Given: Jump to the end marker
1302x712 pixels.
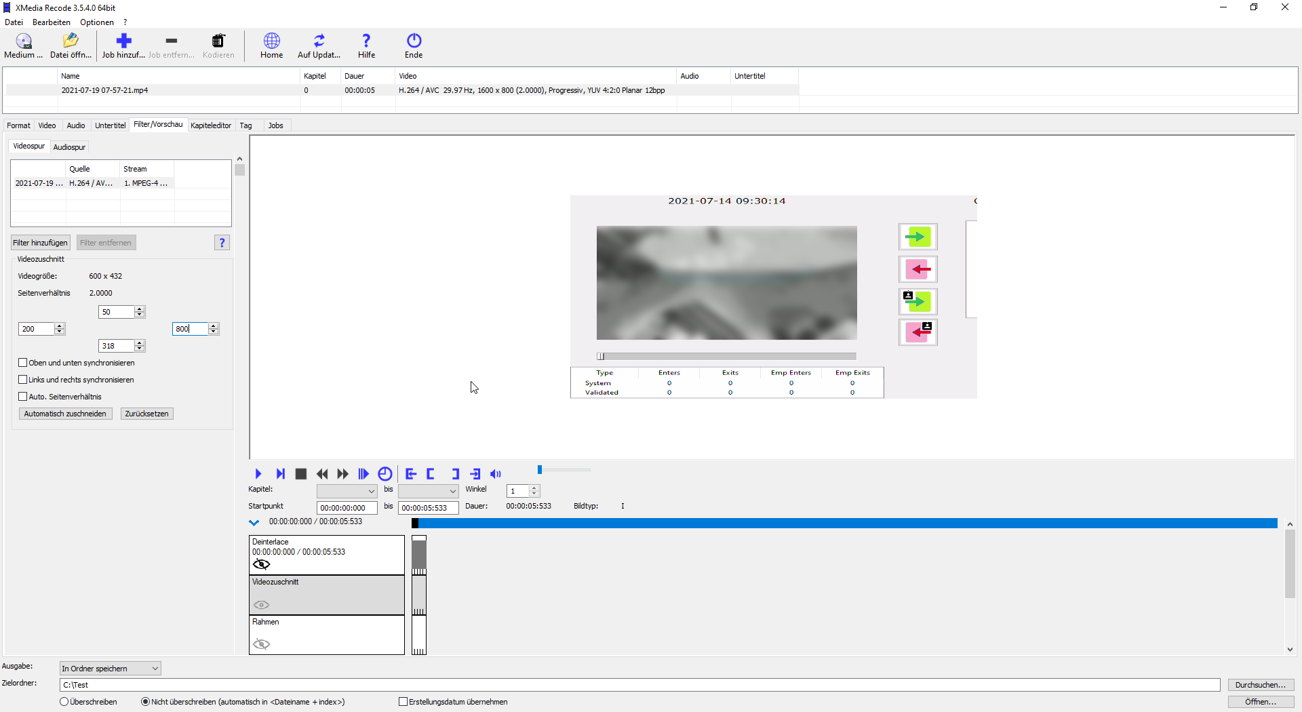Looking at the screenshot, I should 475,474.
